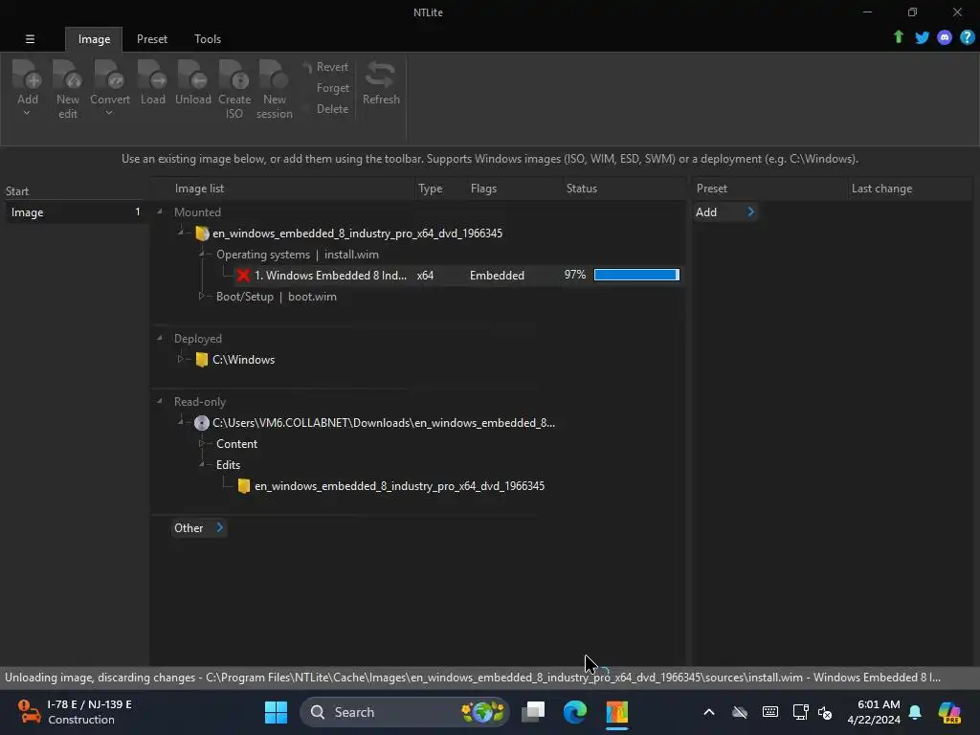980x735 pixels.
Task: Collapse the Mounted group
Action: coord(160,212)
